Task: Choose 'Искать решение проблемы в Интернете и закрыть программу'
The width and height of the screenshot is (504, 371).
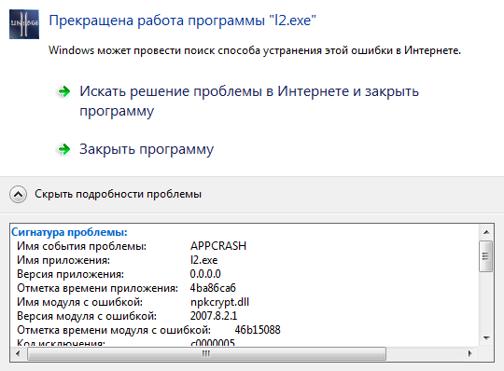Action: pos(249,101)
